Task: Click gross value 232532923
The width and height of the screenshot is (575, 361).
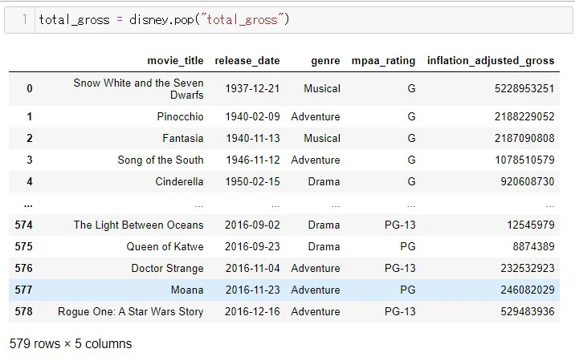Action: (x=528, y=268)
